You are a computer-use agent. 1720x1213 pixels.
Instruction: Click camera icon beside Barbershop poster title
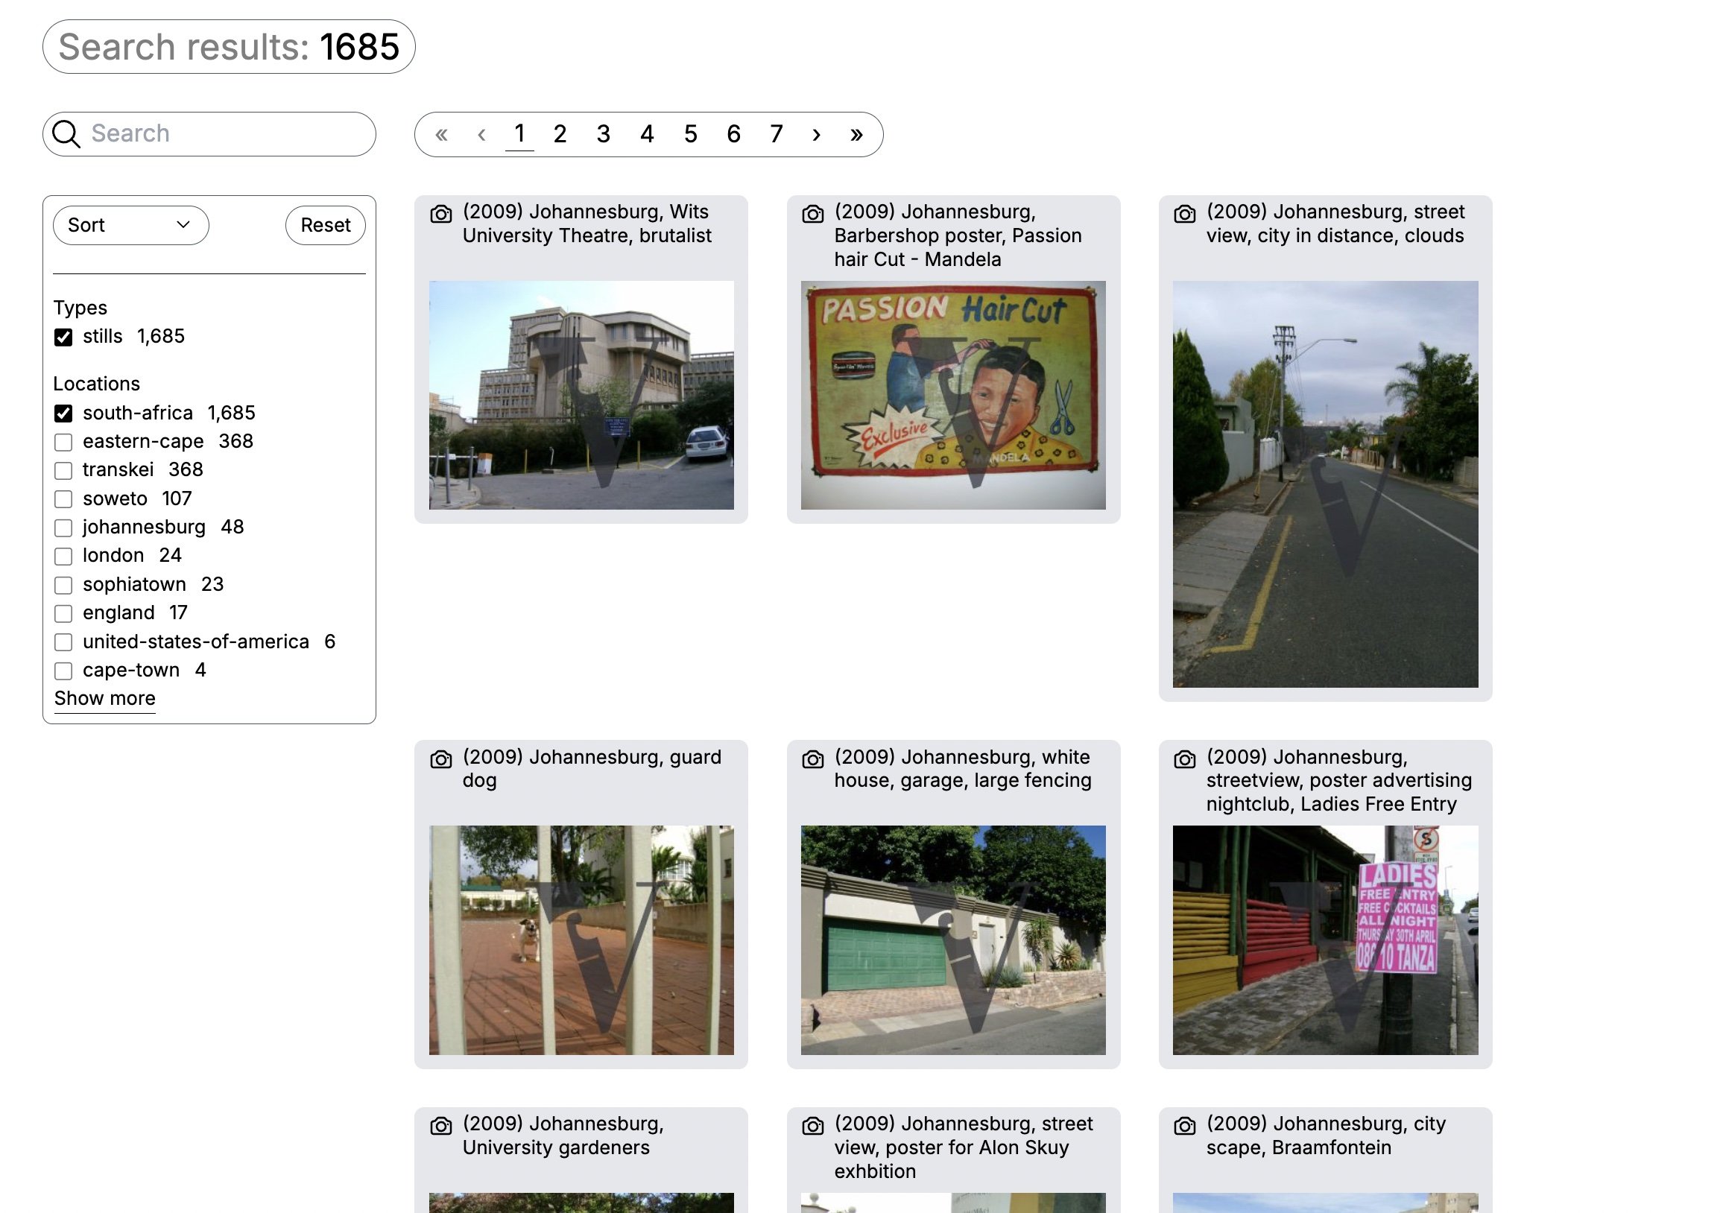[813, 214]
